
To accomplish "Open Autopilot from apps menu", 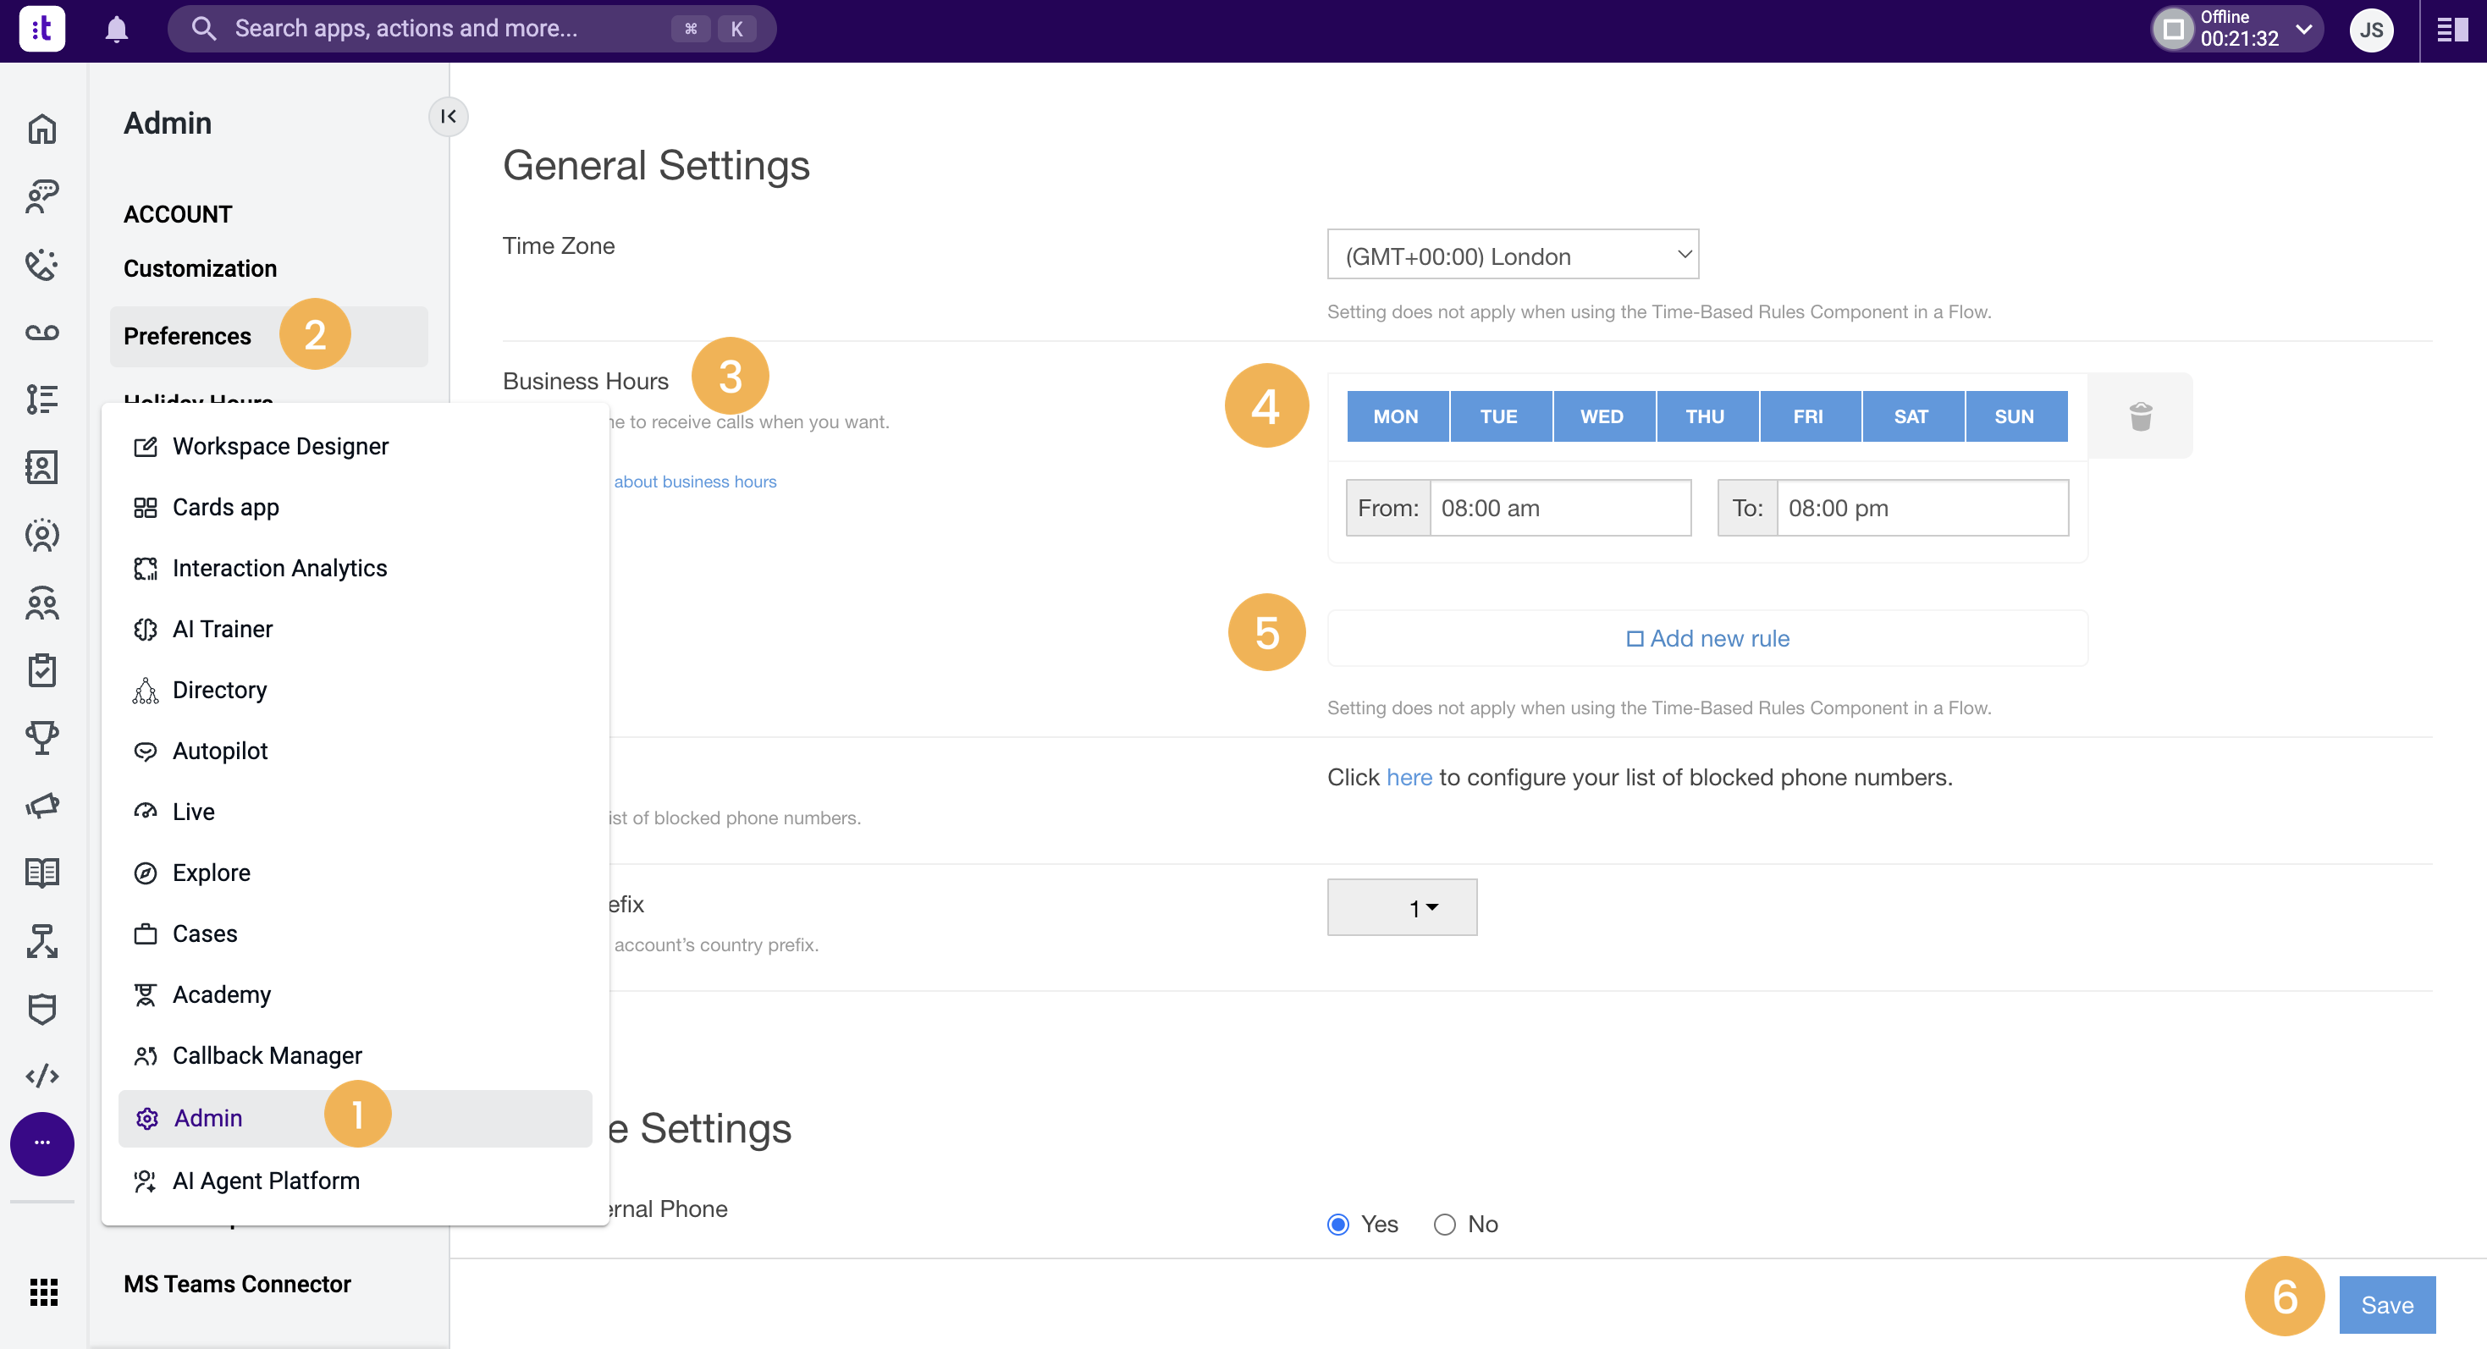I will (x=355, y=751).
